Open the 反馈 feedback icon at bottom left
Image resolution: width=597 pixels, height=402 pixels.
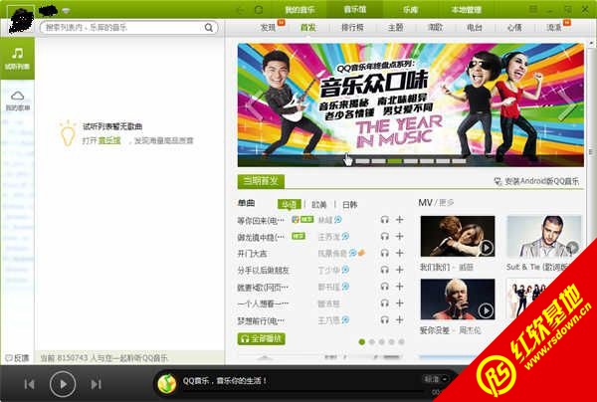pos(17,358)
